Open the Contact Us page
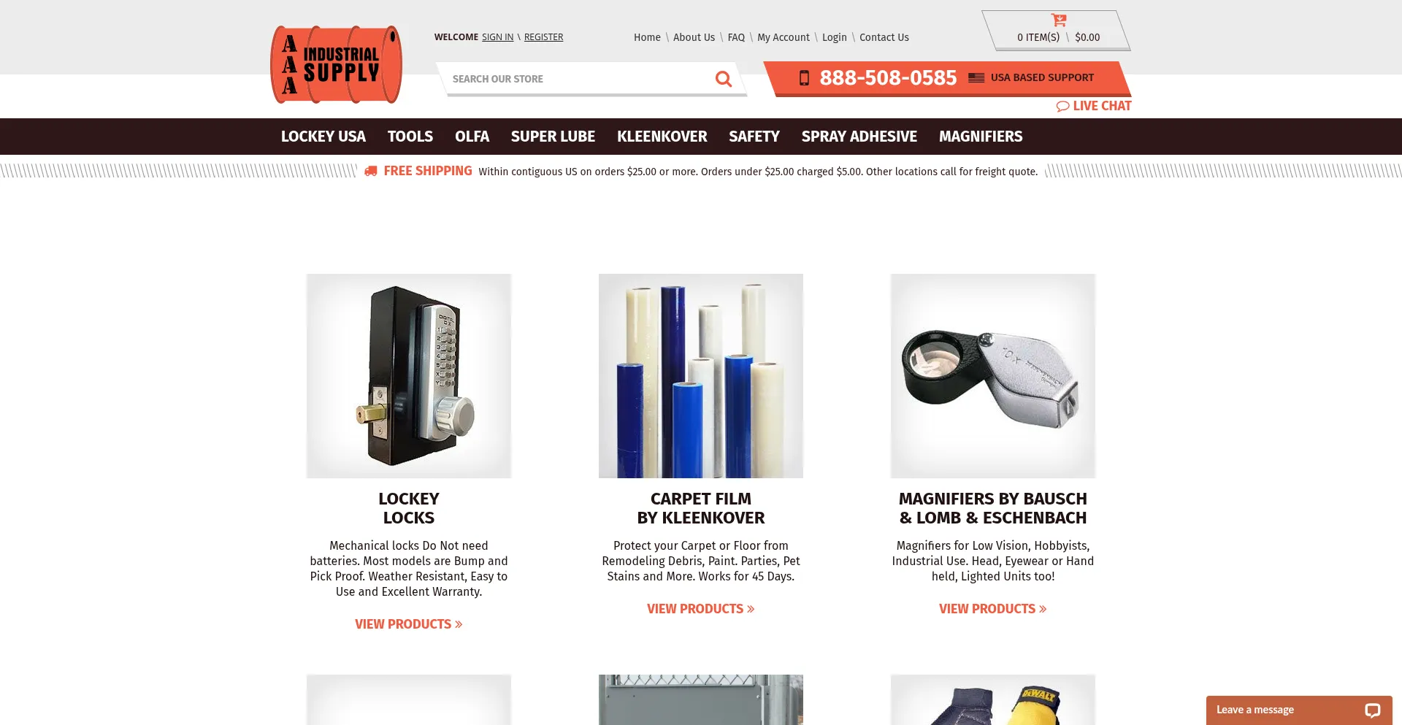 click(x=884, y=37)
